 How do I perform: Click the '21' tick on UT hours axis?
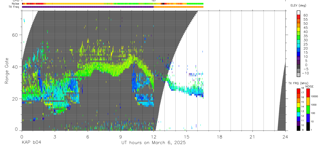click(x=253, y=137)
